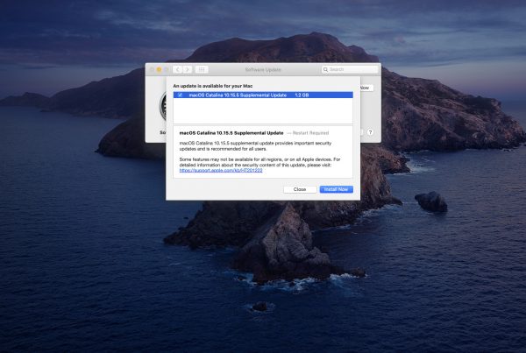Viewport: 526px width, 353px height.
Task: Go back with the toolbar back arrow
Action: point(178,69)
